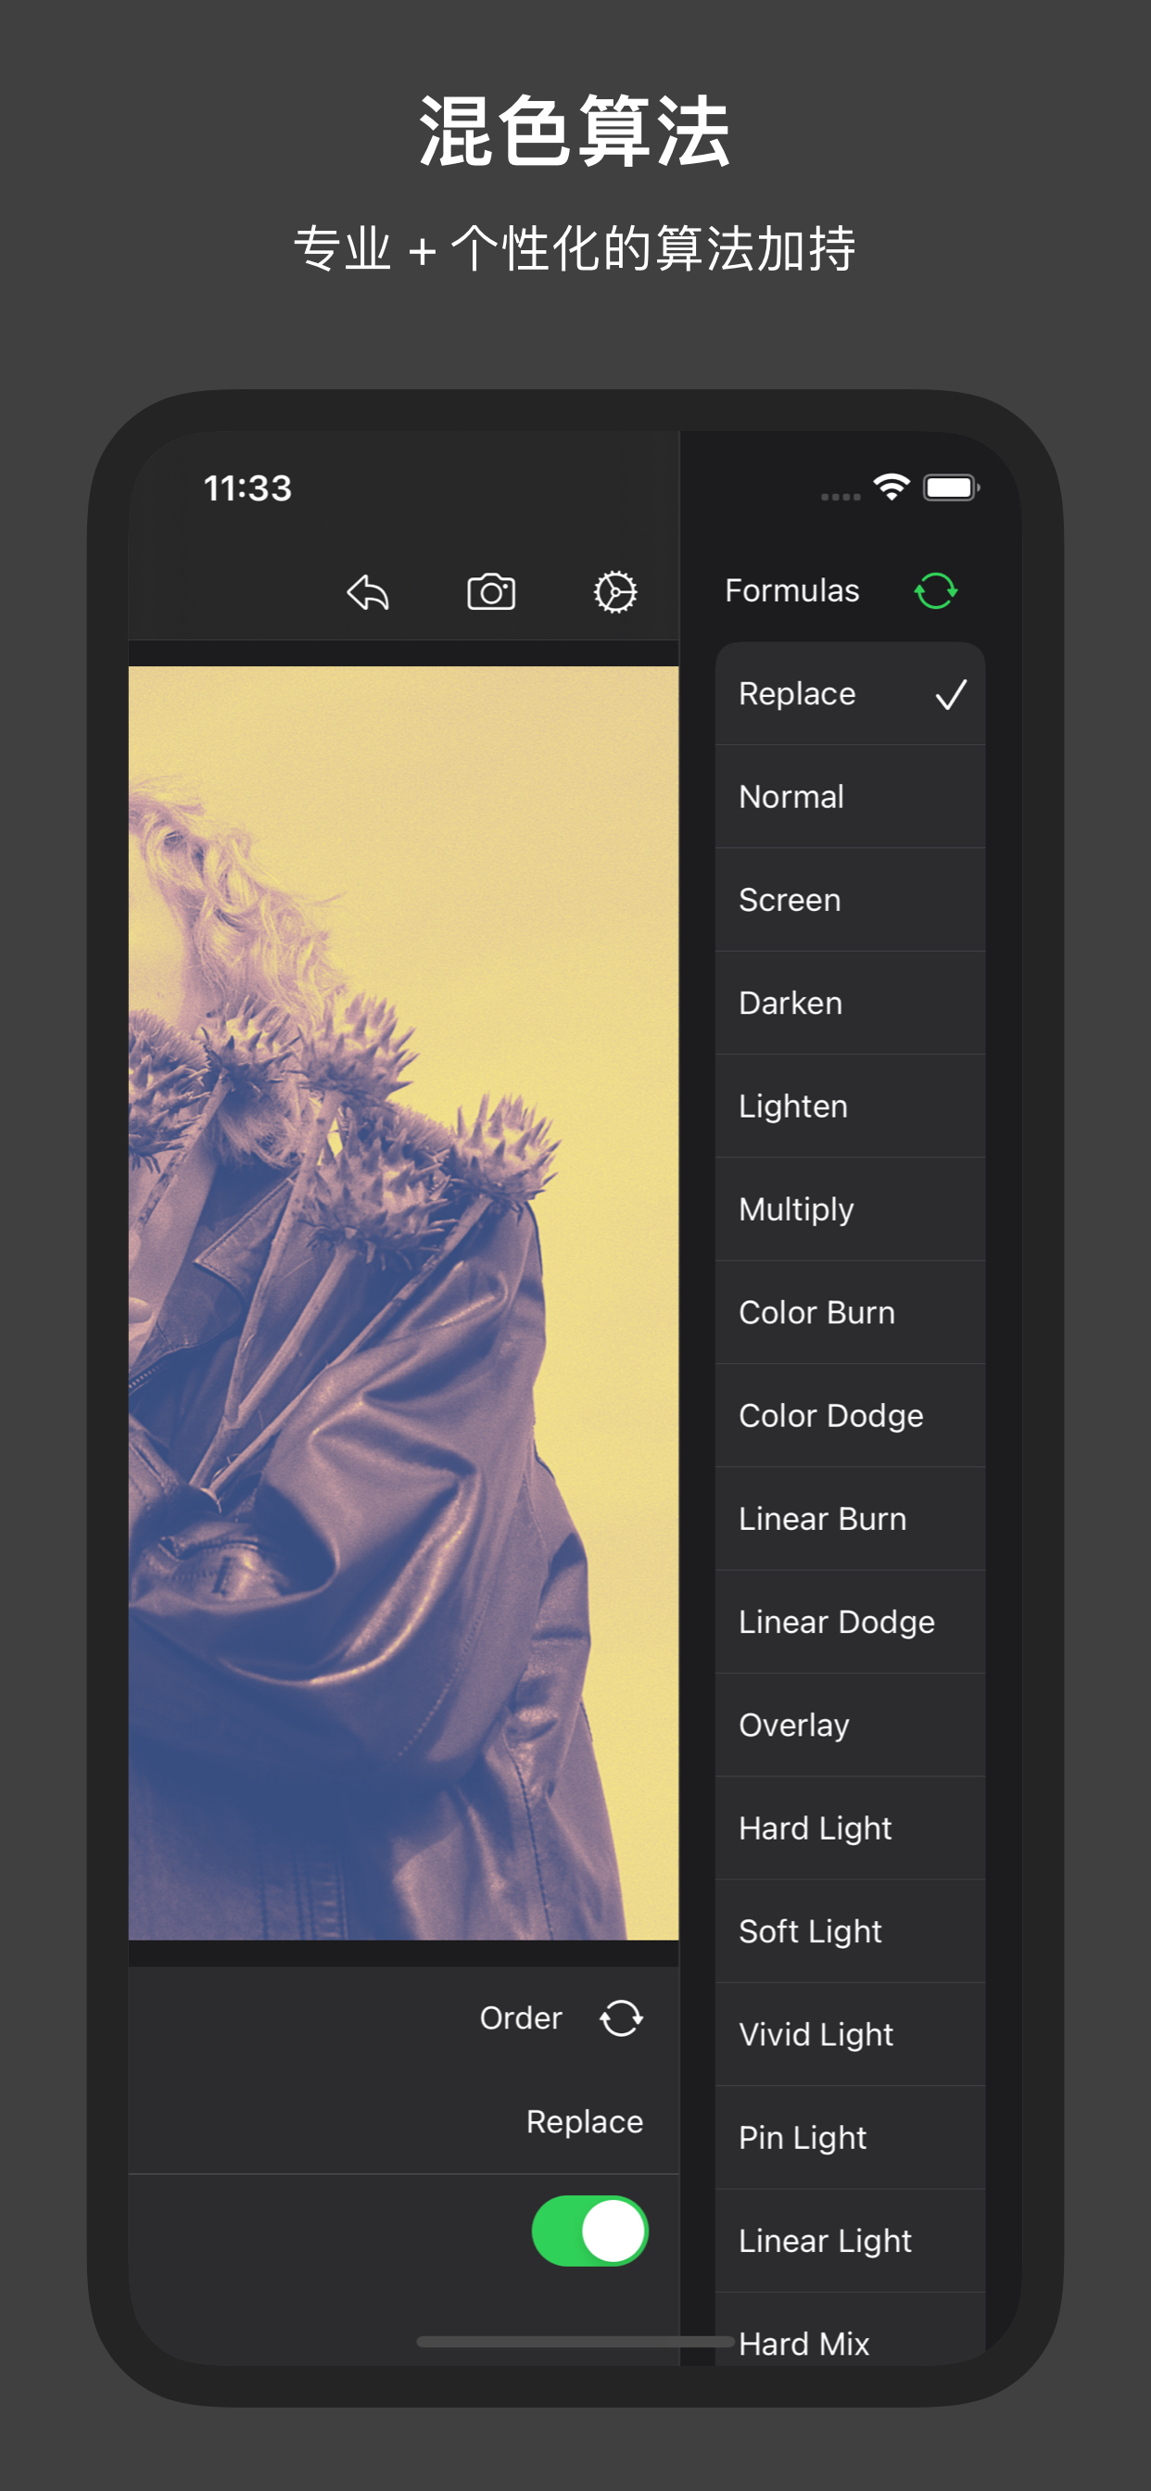Open the settings gear icon
Image resolution: width=1151 pixels, height=2491 pixels.
(615, 592)
